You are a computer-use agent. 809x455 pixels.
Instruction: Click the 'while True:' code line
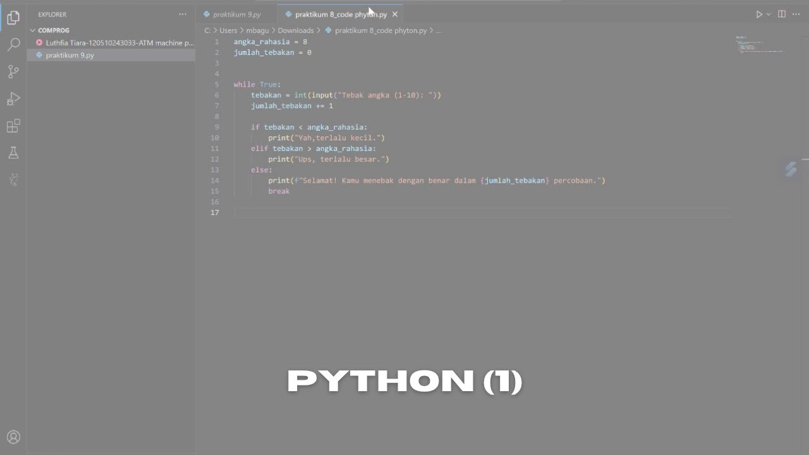(257, 85)
